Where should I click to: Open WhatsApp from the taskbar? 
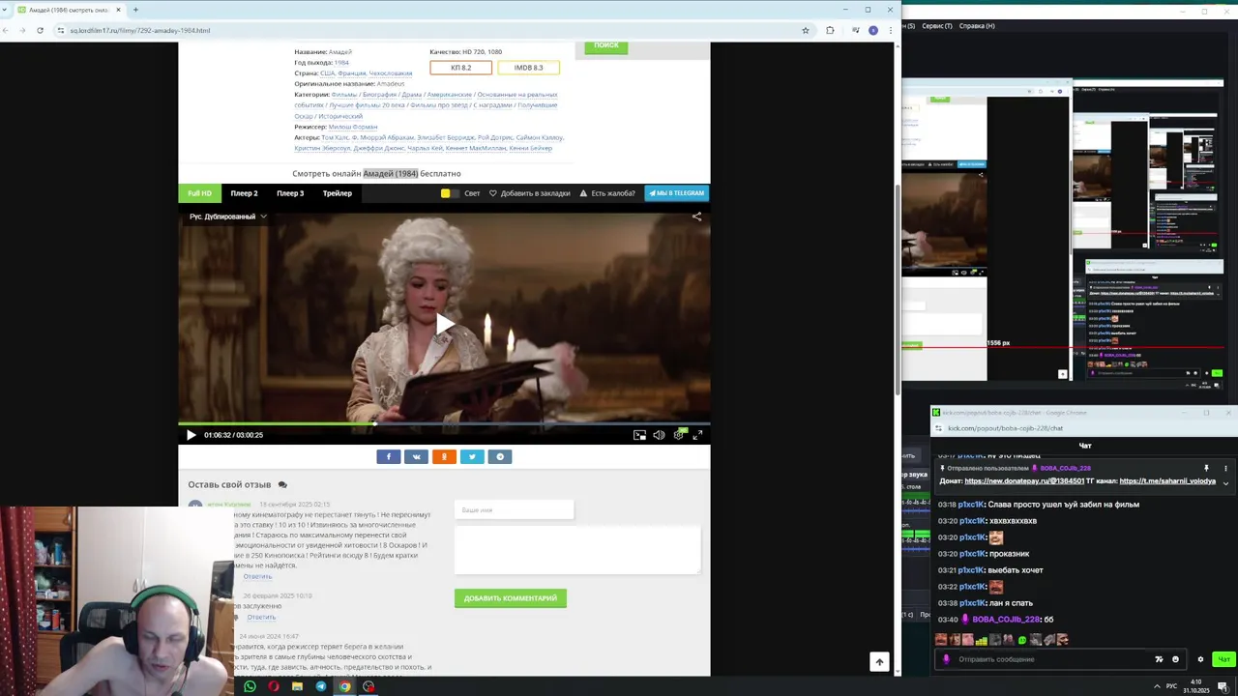coord(250,686)
